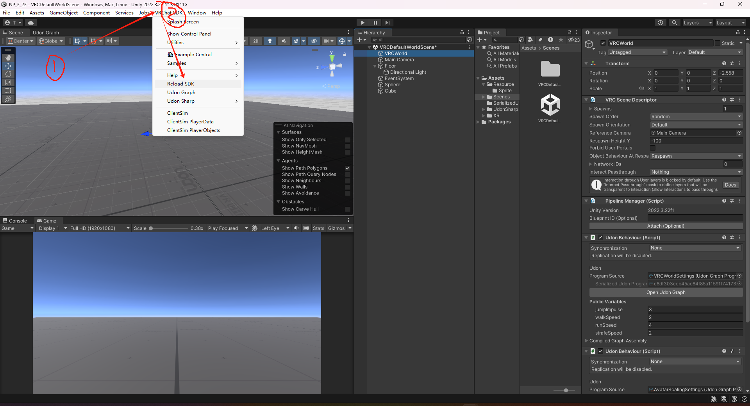
Task: Enable the Static checkbox
Action: tap(718, 43)
